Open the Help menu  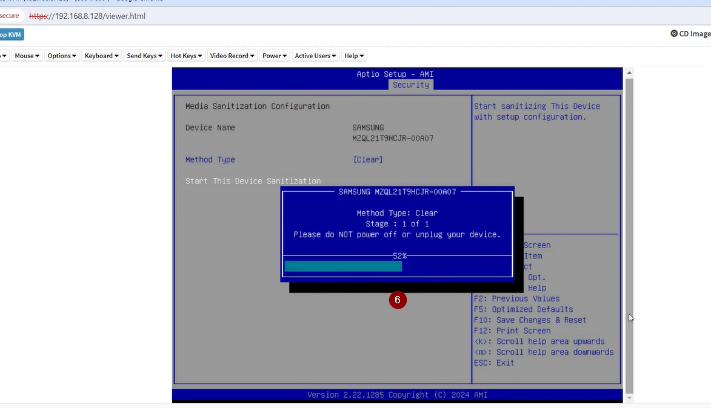(x=354, y=56)
